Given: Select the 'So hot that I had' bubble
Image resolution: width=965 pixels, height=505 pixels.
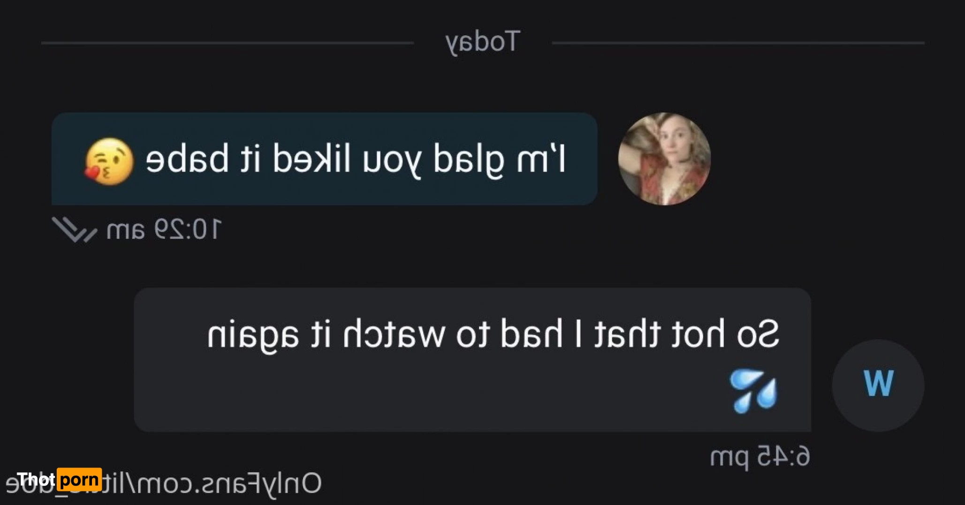Looking at the screenshot, I should tap(472, 360).
